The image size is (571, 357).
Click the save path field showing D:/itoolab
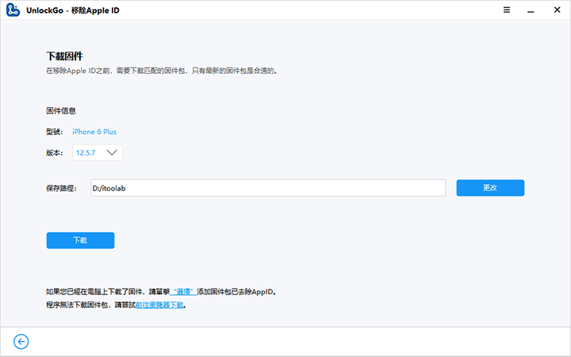pyautogui.click(x=266, y=188)
